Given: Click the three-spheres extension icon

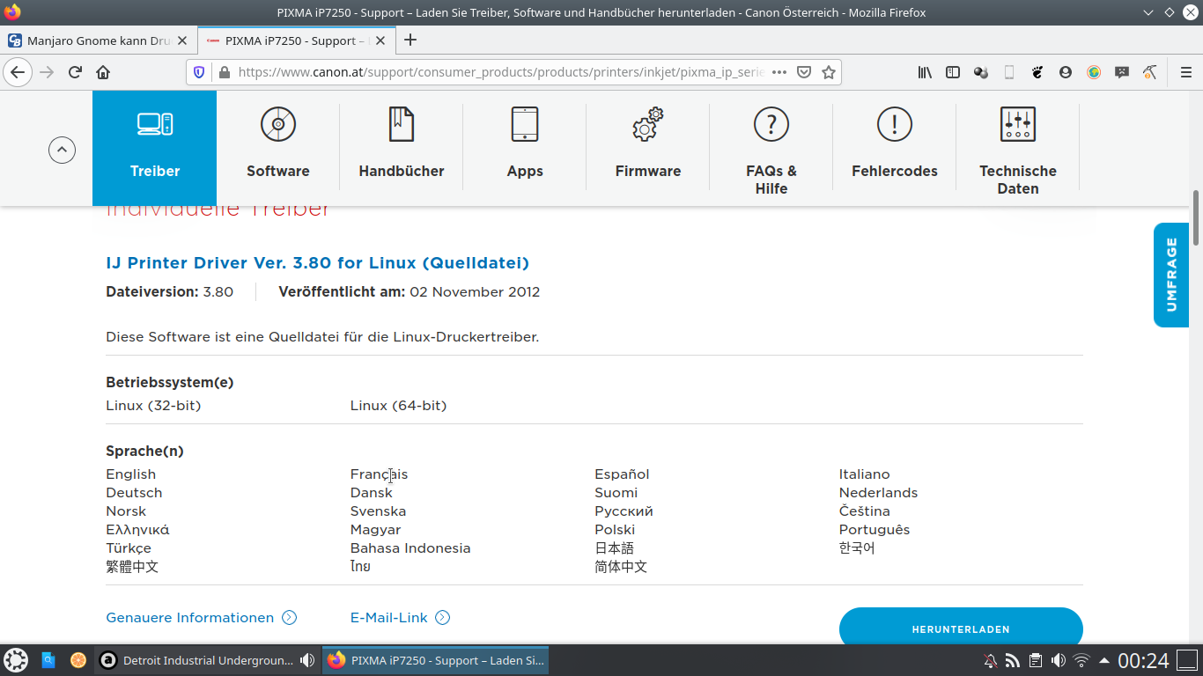Looking at the screenshot, I should click(981, 72).
